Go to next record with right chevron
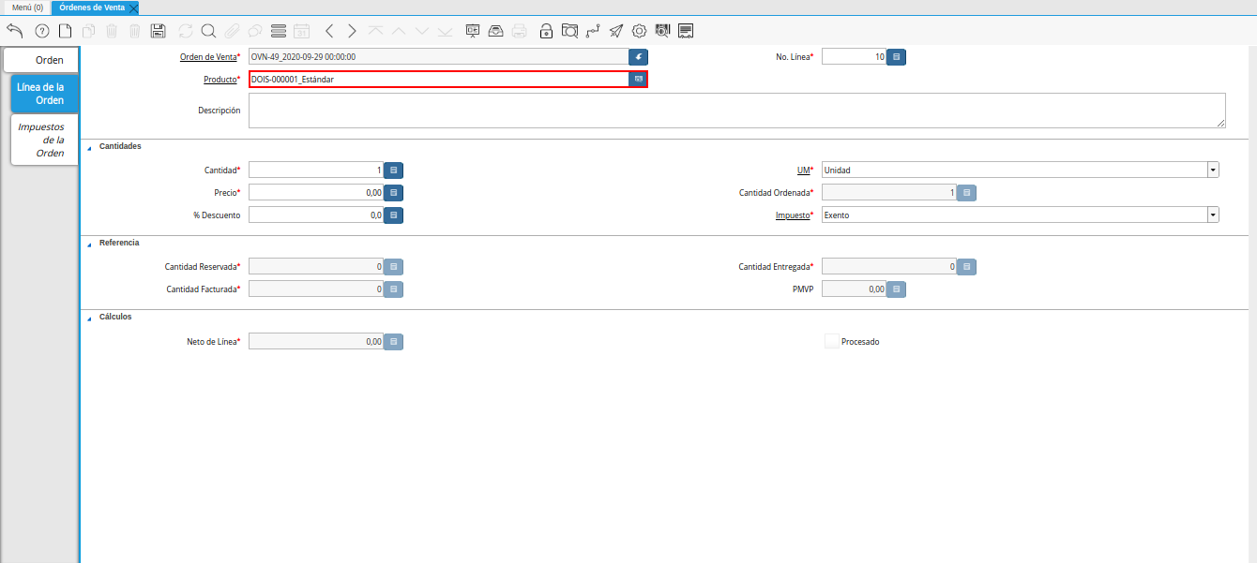Screen dimensions: 1257x563 point(352,31)
